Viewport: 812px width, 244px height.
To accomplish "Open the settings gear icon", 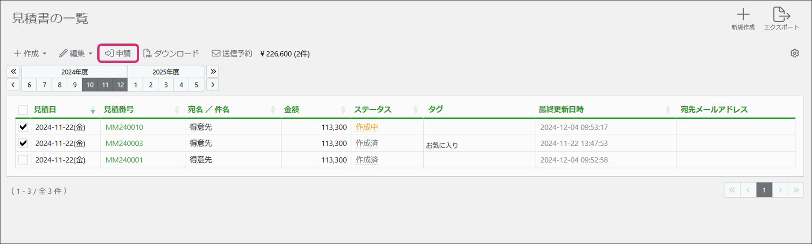I will [x=795, y=53].
